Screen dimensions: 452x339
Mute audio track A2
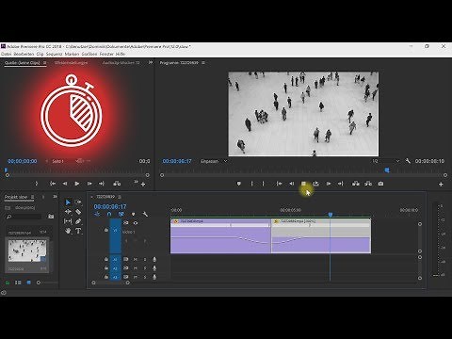(136, 268)
